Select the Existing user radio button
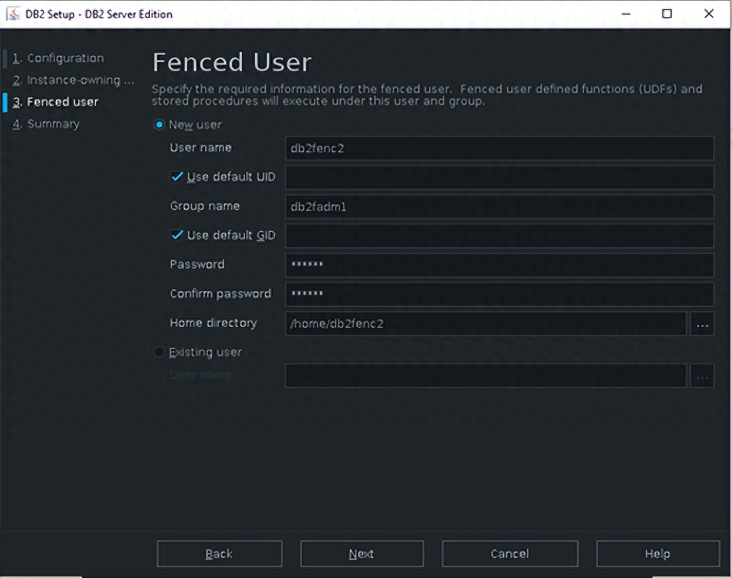The height and width of the screenshot is (578, 732). (x=159, y=352)
